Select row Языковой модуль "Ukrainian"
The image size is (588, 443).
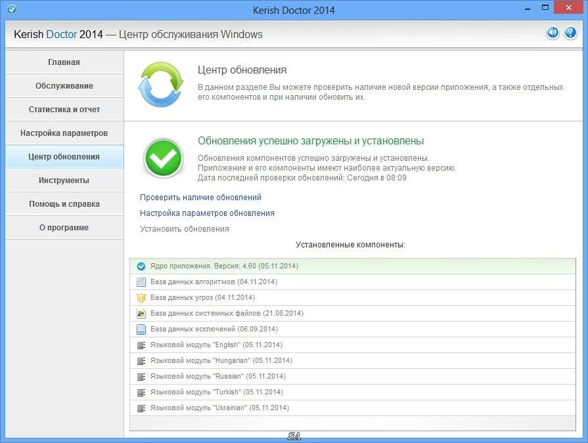pyautogui.click(x=353, y=408)
